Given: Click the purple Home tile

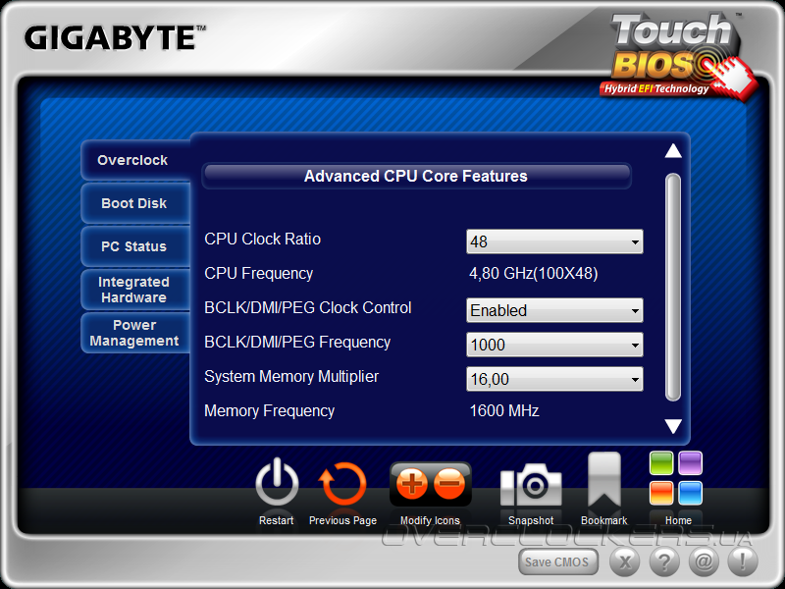Looking at the screenshot, I should click(691, 462).
